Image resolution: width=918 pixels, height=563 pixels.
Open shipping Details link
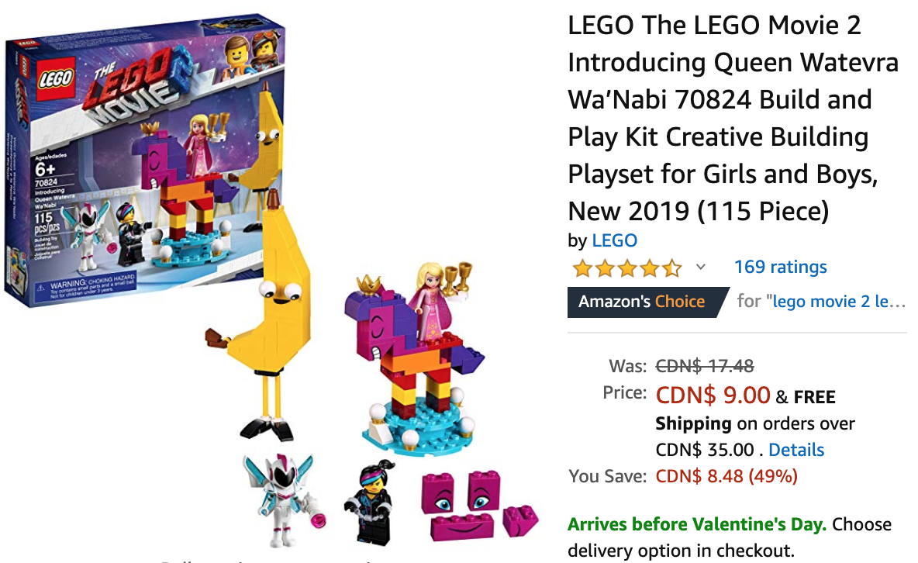796,449
